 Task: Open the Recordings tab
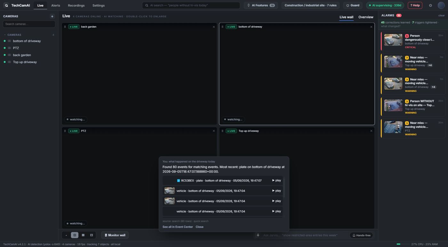76,5
